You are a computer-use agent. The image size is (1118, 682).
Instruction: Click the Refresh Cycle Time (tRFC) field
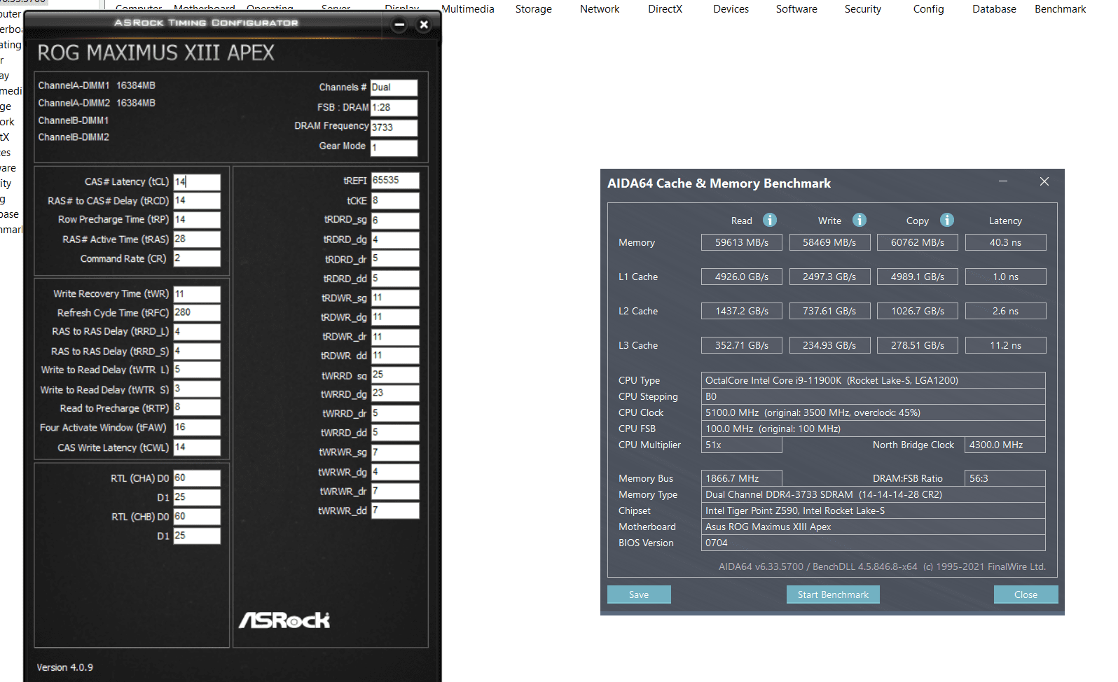tap(197, 313)
